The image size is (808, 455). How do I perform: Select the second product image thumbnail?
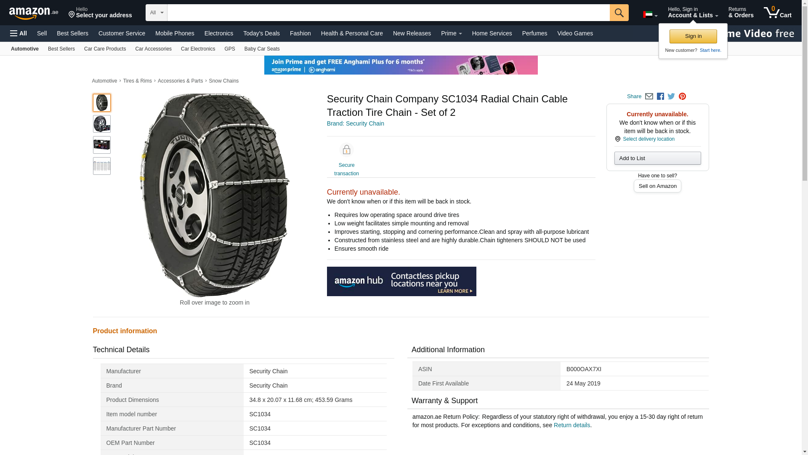(102, 124)
